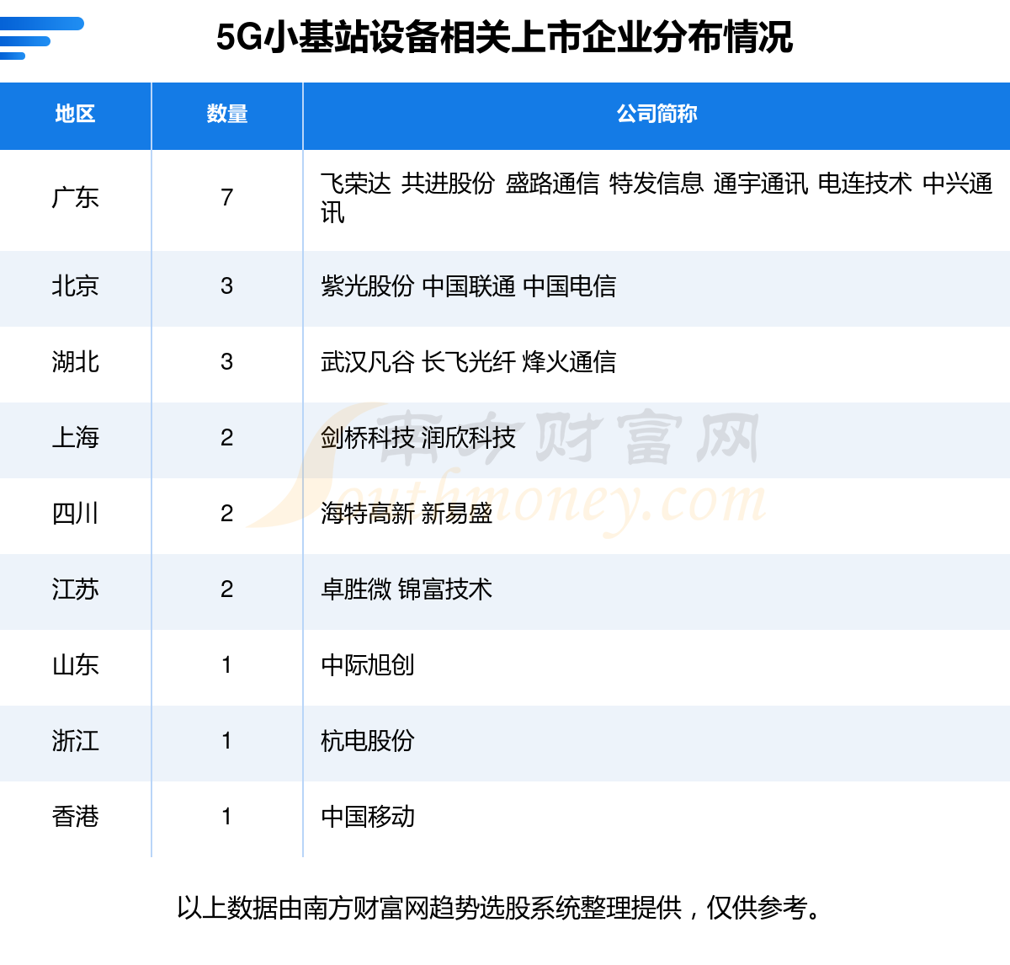
Task: Click the company name 海特高新
Action: tap(367, 514)
